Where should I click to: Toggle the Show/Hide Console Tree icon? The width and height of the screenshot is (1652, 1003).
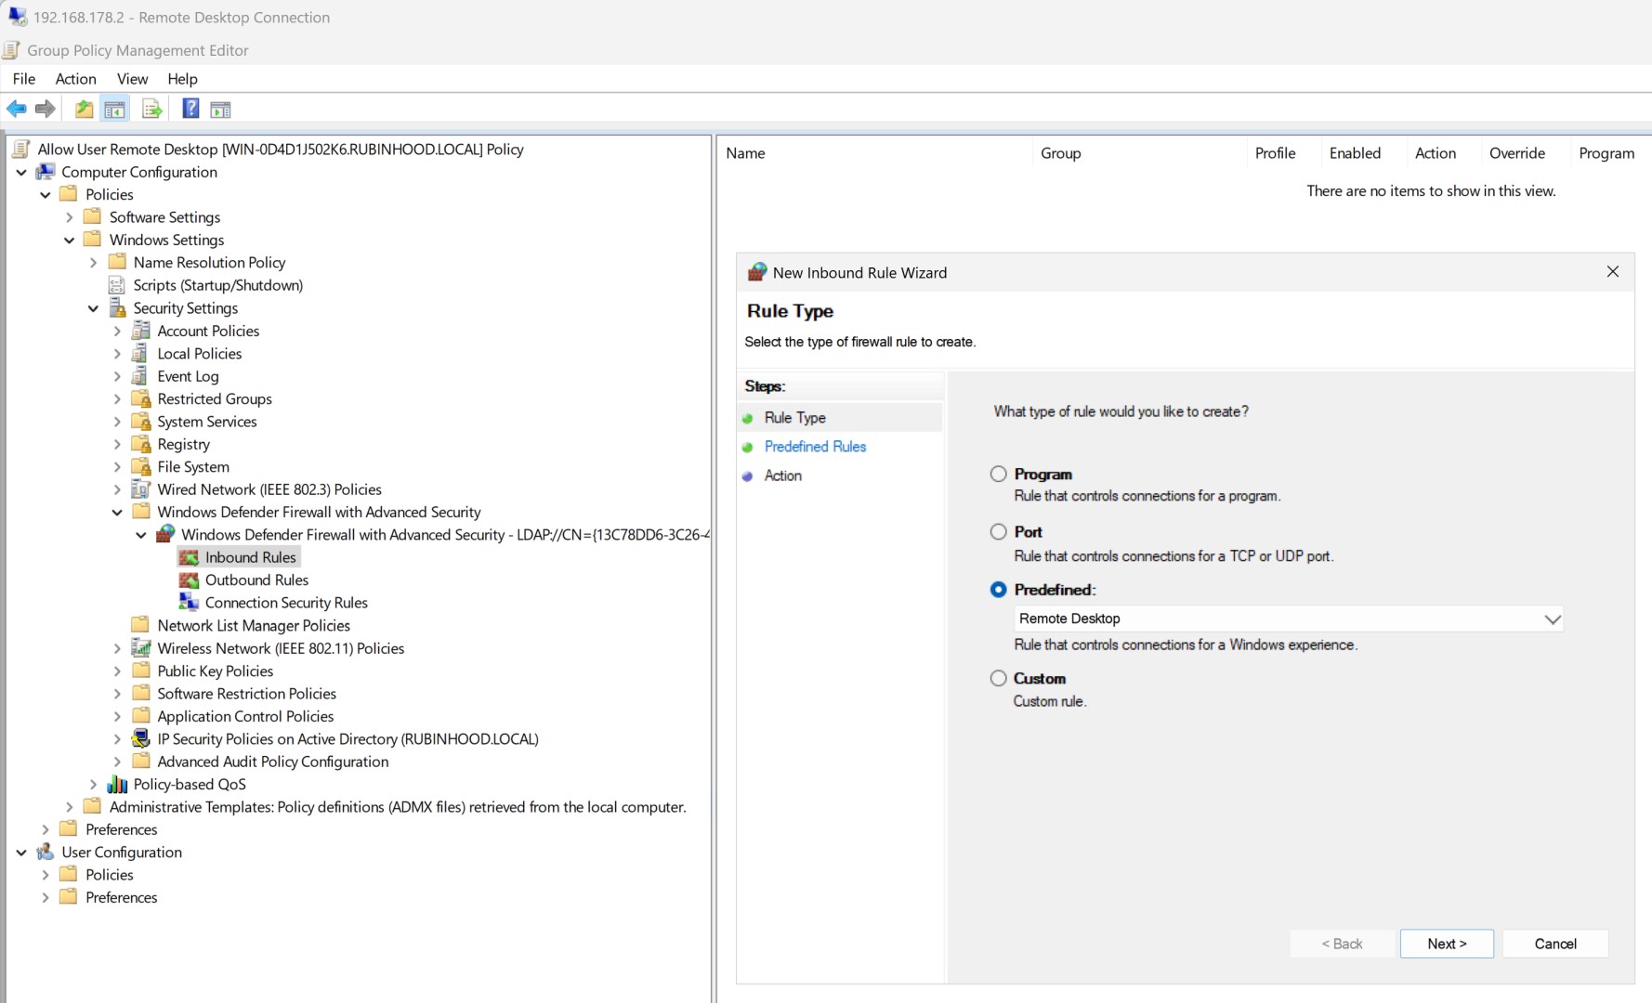tap(115, 110)
